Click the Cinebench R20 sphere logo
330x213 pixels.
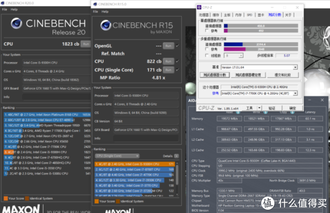pyautogui.click(x=16, y=23)
